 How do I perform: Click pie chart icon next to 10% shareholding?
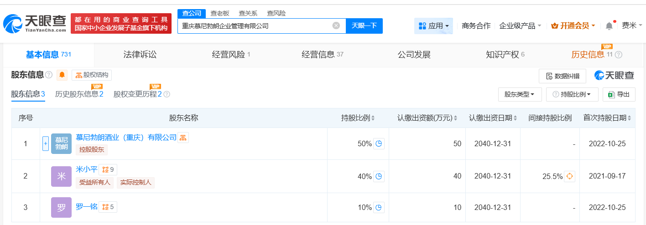point(379,208)
